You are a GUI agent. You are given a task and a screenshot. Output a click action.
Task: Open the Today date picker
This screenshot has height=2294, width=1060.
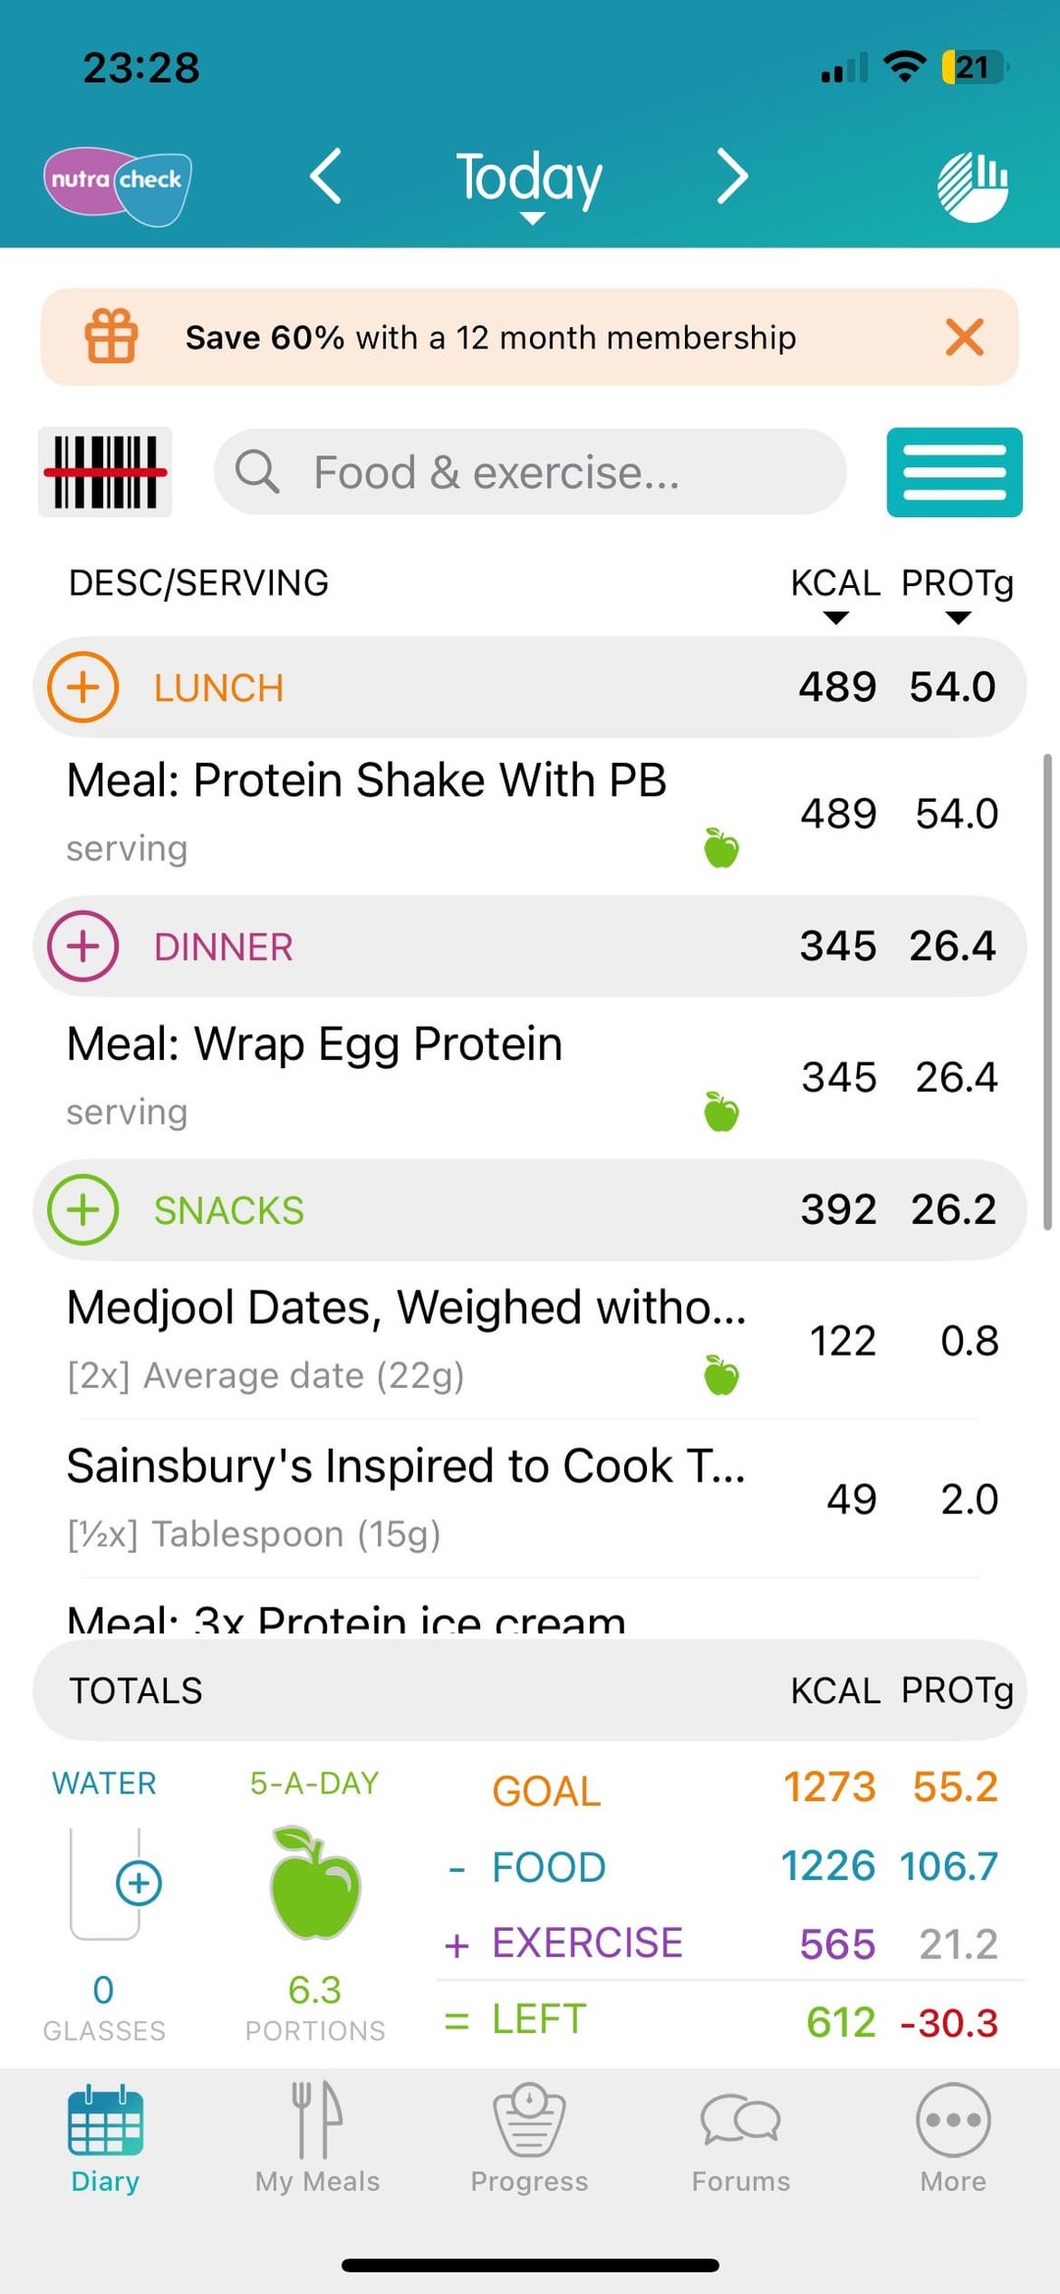point(530,183)
